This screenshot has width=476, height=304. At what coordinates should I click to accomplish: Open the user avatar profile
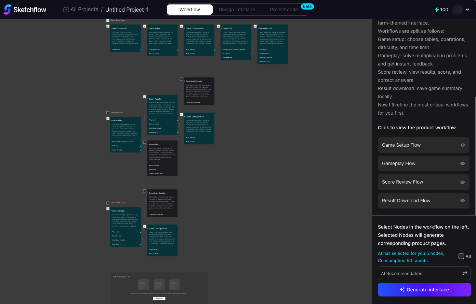click(x=457, y=10)
